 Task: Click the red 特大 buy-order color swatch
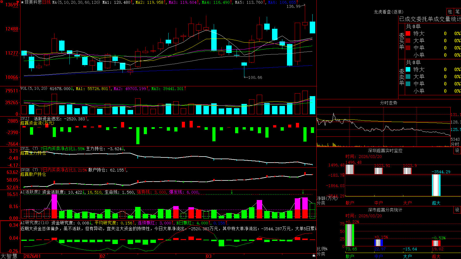point(408,33)
